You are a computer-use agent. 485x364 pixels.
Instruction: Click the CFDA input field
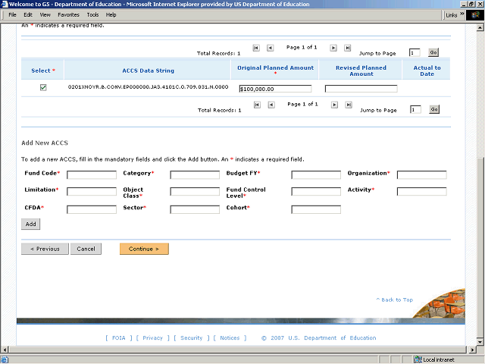92,209
